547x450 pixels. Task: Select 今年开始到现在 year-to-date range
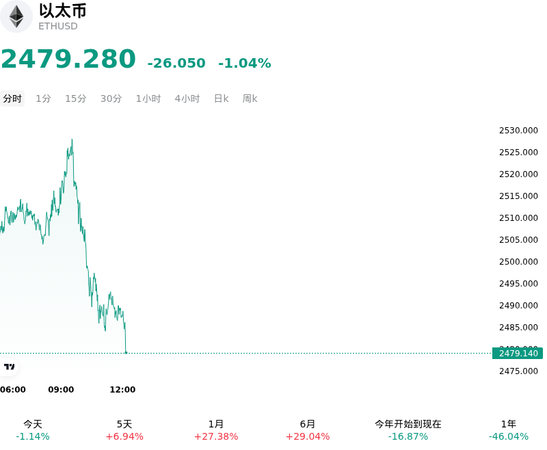(x=408, y=430)
